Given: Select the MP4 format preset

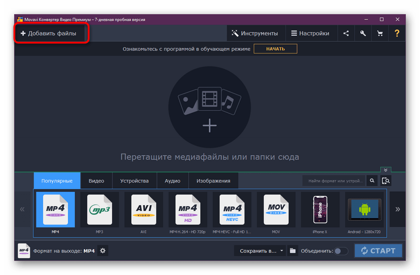Looking at the screenshot, I should (55, 213).
